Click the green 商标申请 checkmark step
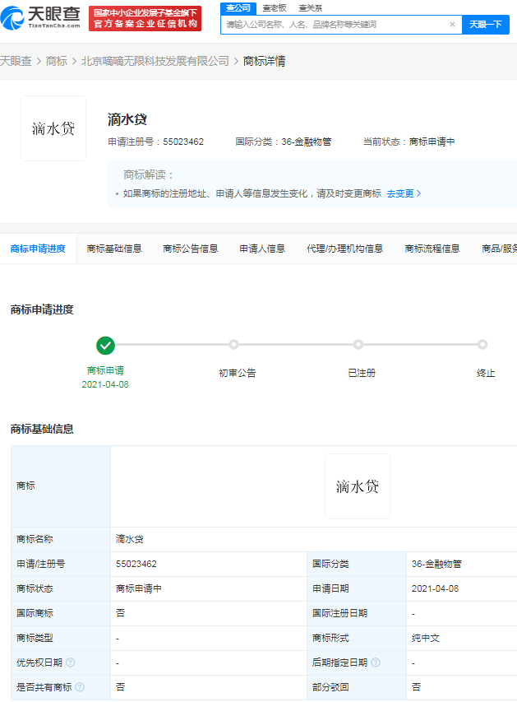Screen dimensions: 517x702 (105, 346)
